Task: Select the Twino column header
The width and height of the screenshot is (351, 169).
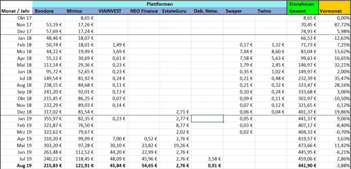Action: pyautogui.click(x=271, y=11)
